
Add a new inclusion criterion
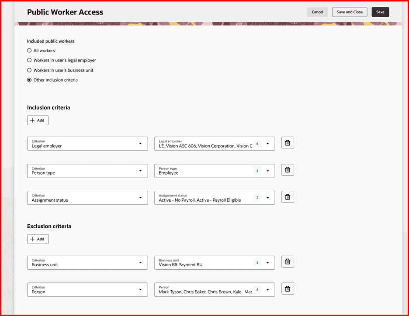(38, 120)
